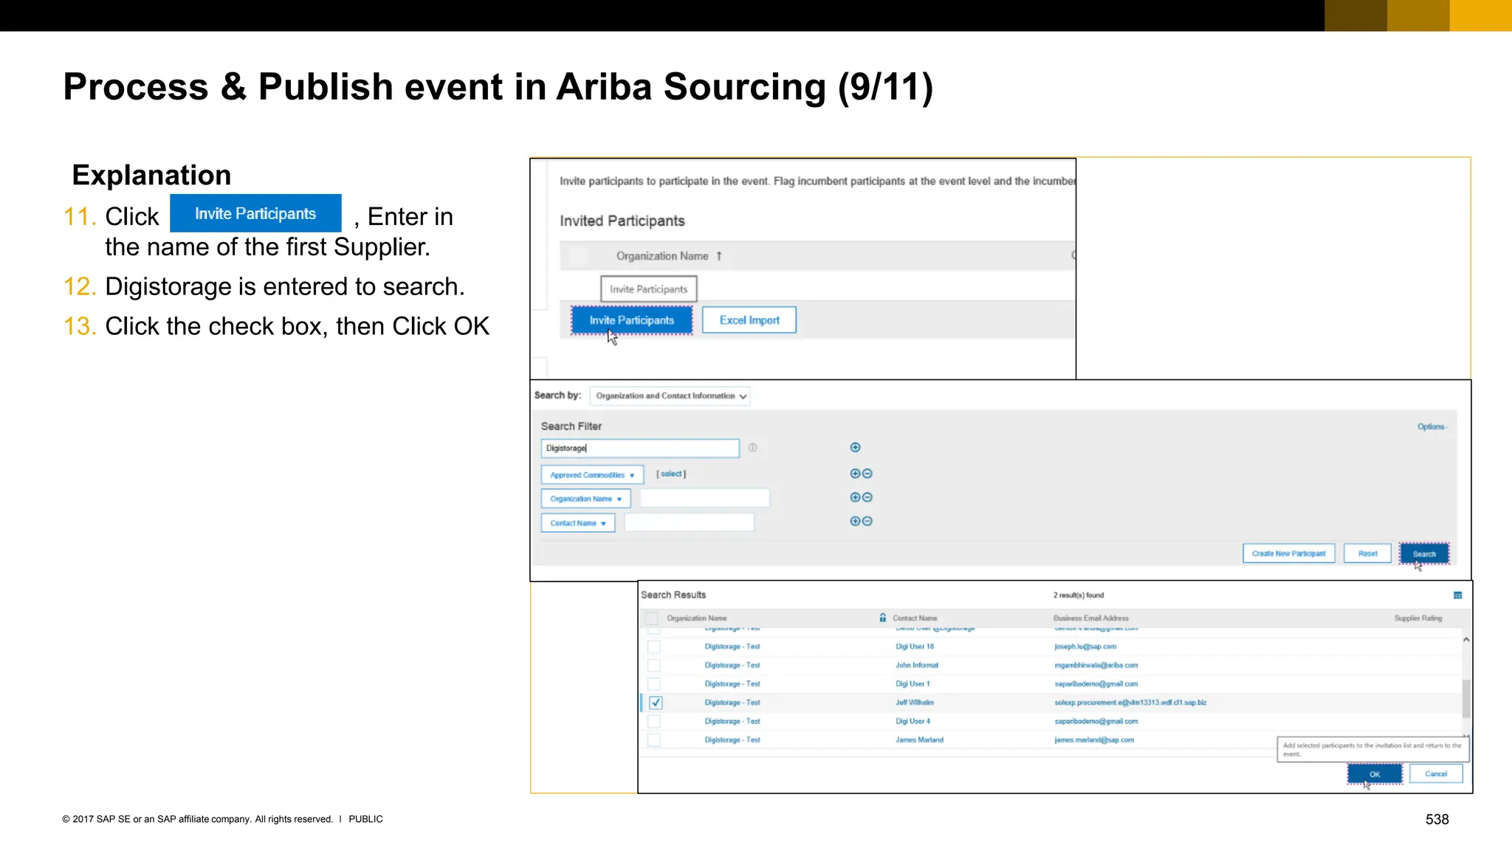Click the plus icon in the Contact Name row
Image resolution: width=1512 pixels, height=850 pixels.
coord(855,521)
